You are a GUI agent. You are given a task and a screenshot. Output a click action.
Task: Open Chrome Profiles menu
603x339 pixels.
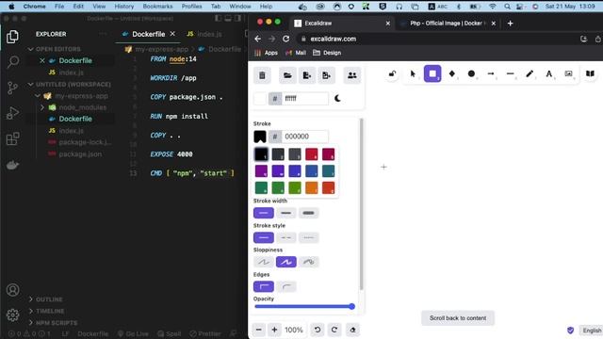pyautogui.click(x=191, y=7)
